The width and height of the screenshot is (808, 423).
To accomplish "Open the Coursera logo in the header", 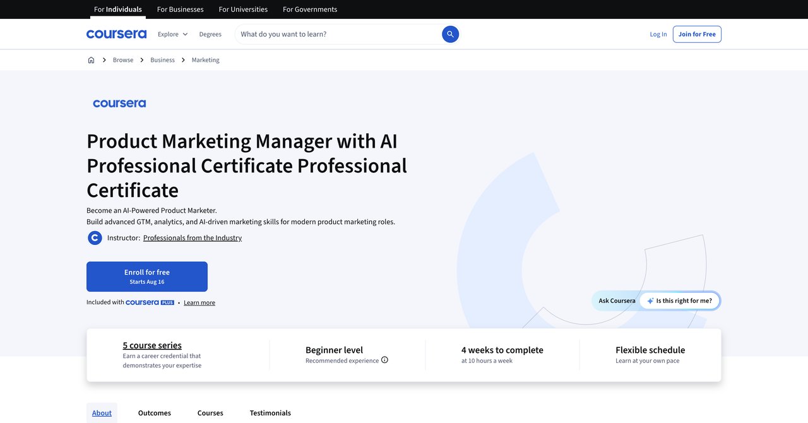I will (x=116, y=34).
